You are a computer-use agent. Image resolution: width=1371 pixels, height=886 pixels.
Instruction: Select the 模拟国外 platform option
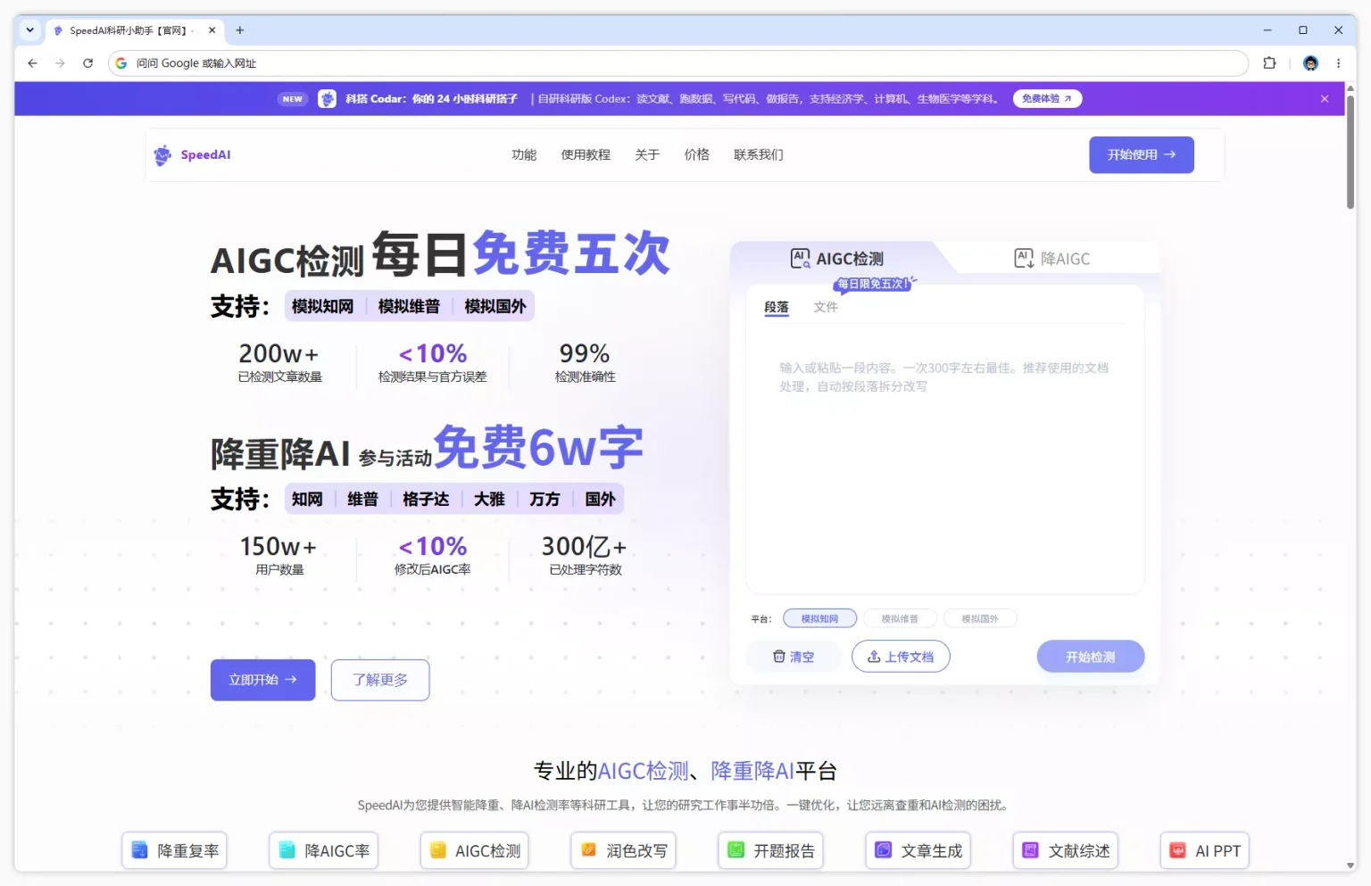(980, 618)
